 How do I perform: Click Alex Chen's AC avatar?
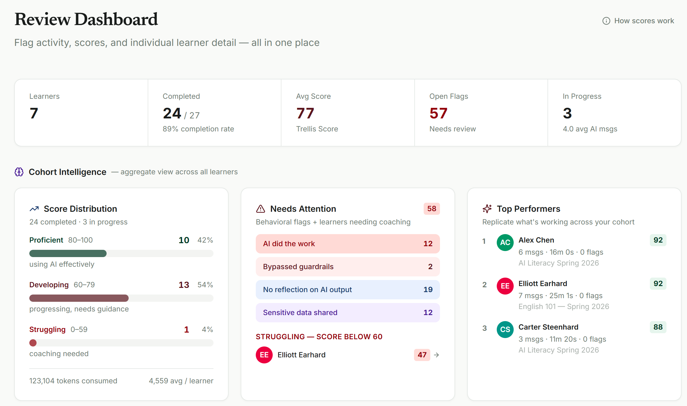(505, 243)
